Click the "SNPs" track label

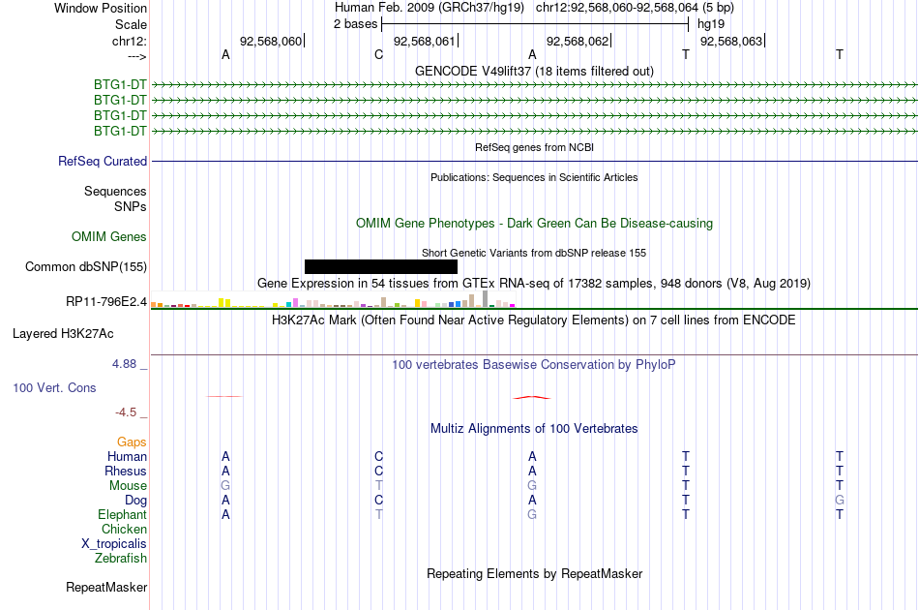click(131, 206)
